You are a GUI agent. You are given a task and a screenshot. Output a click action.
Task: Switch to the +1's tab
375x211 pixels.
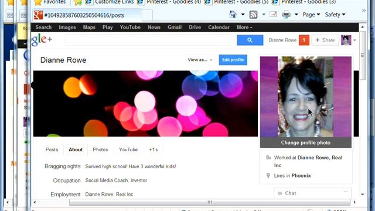pos(154,149)
